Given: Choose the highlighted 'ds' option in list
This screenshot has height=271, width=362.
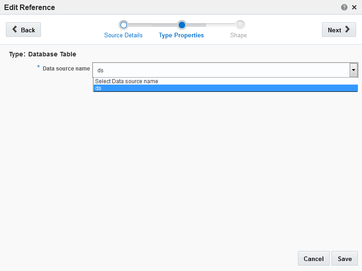Looking at the screenshot, I should 226,88.
